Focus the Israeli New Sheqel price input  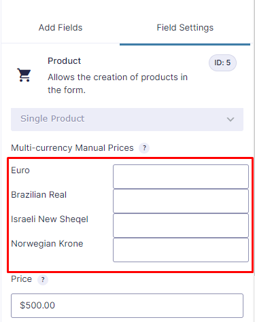tap(181, 226)
